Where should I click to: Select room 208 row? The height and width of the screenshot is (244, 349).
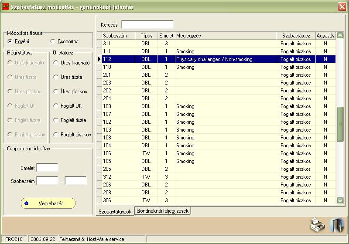pos(219,193)
